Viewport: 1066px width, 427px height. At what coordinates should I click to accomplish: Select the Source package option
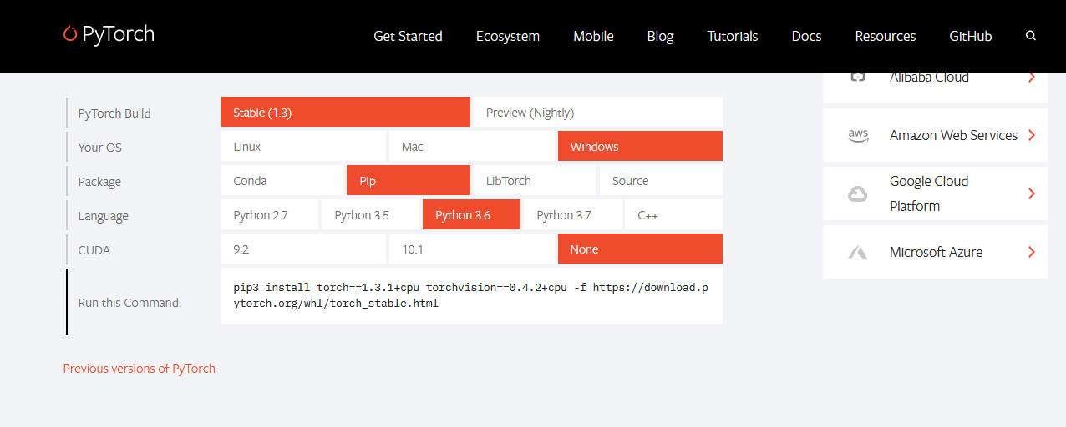coord(661,180)
